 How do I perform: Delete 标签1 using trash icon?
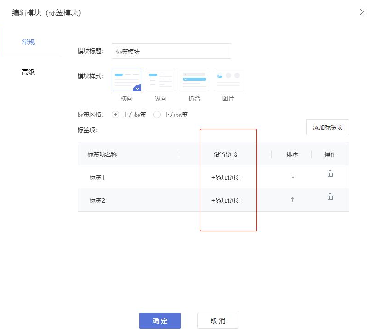pyautogui.click(x=330, y=174)
